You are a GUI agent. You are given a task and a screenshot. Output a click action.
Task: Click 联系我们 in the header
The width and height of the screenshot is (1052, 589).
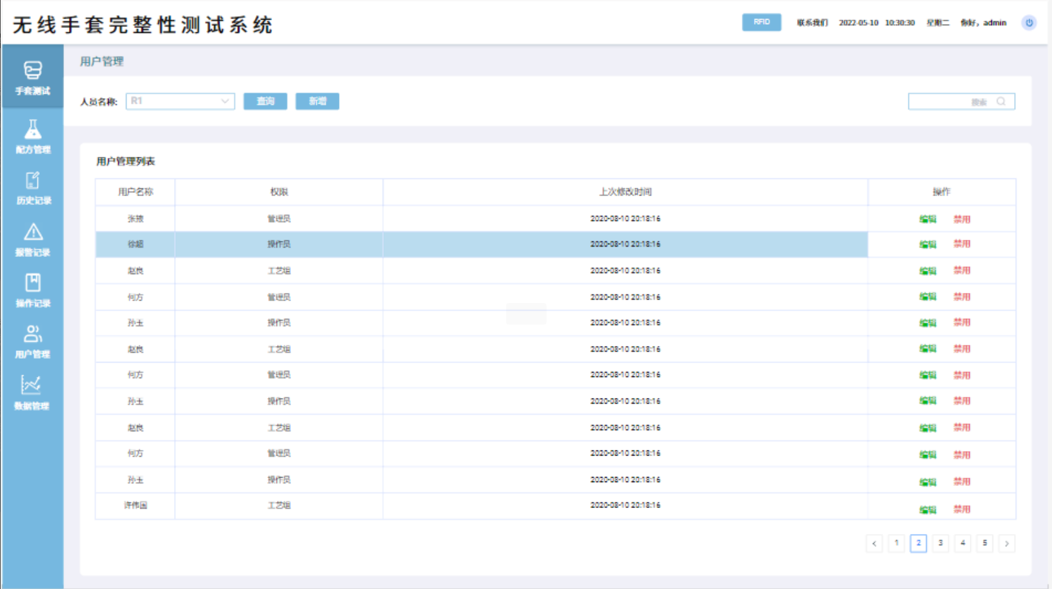point(812,23)
